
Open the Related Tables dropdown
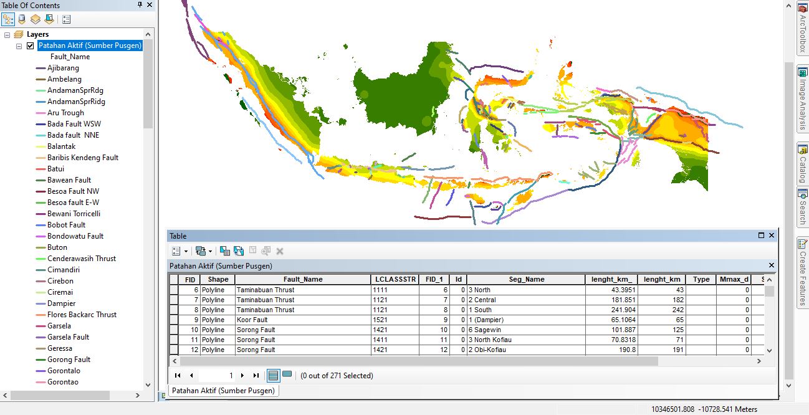pyautogui.click(x=209, y=250)
